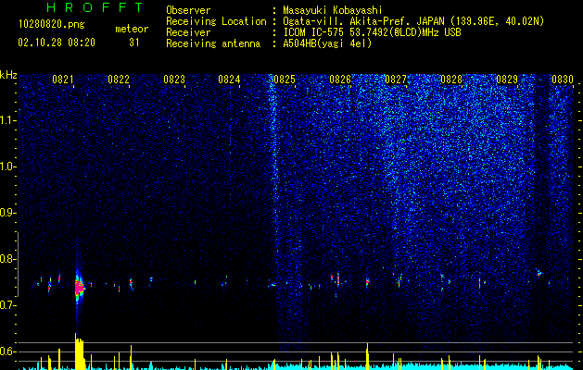The height and width of the screenshot is (370, 583).
Task: Click the date stamp 02.10.28 08:20
Action: pos(57,43)
